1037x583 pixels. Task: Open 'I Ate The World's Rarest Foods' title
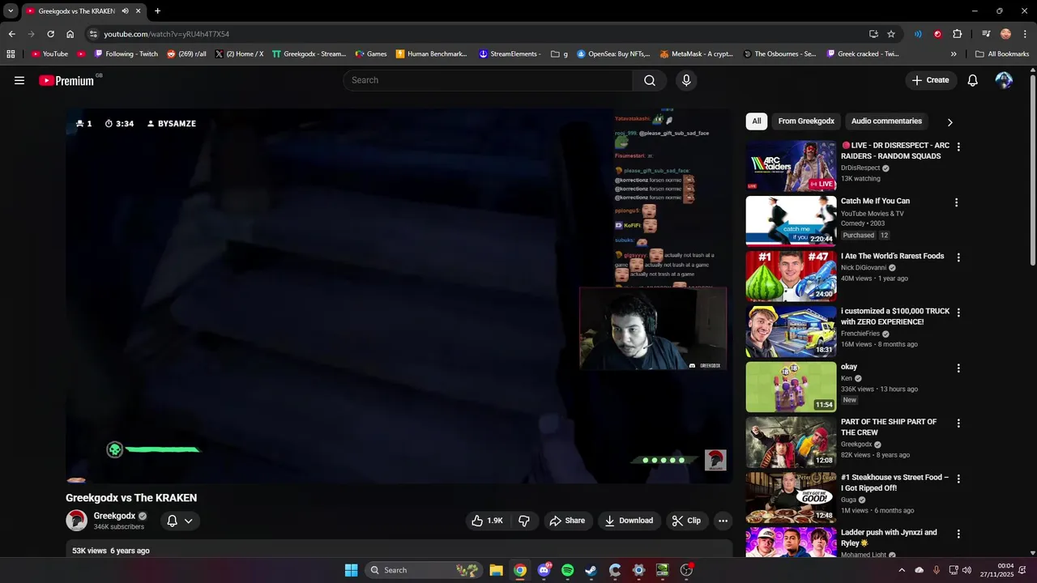click(892, 256)
